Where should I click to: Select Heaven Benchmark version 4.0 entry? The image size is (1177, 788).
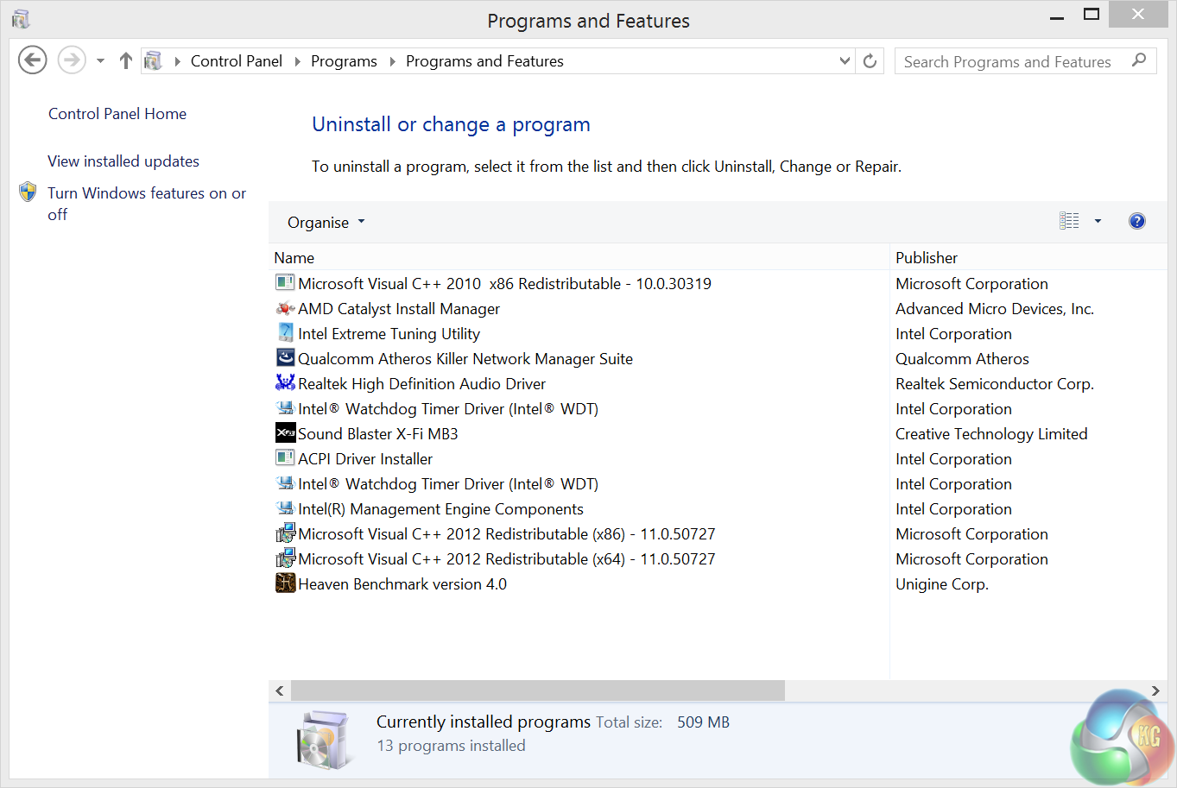pyautogui.click(x=402, y=584)
